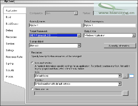The height and width of the screenshot is (106, 138).
Task: Select the Debug tab
Action: click(9, 30)
